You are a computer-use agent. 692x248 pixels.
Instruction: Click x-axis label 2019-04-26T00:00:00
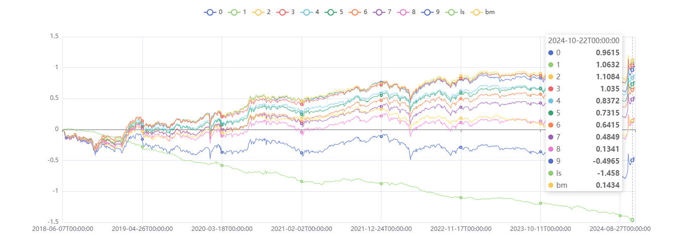[142, 229]
